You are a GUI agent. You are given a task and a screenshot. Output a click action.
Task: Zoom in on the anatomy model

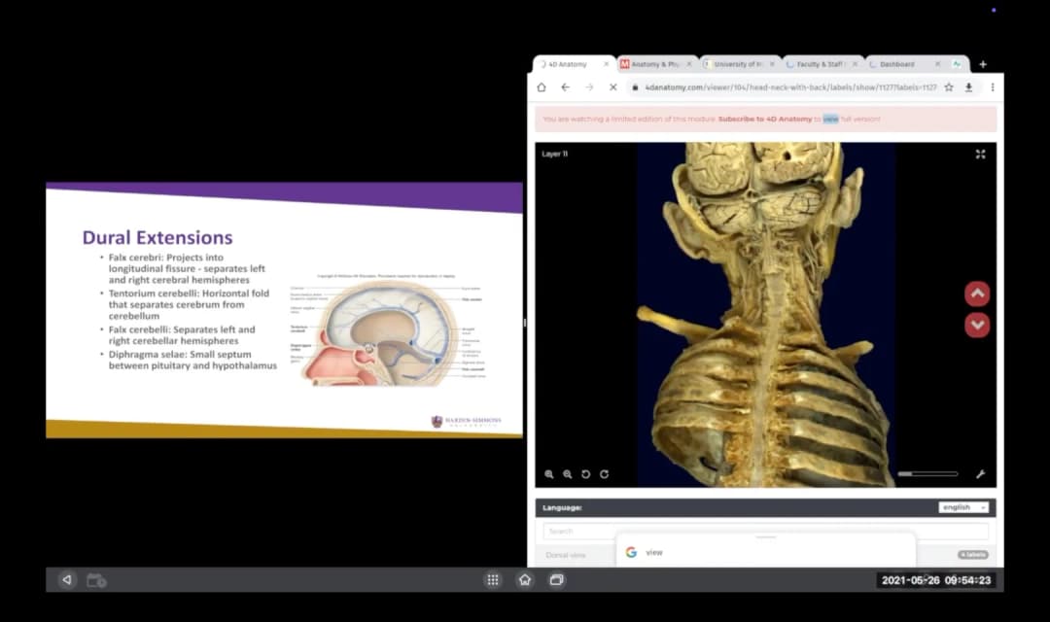coord(549,474)
